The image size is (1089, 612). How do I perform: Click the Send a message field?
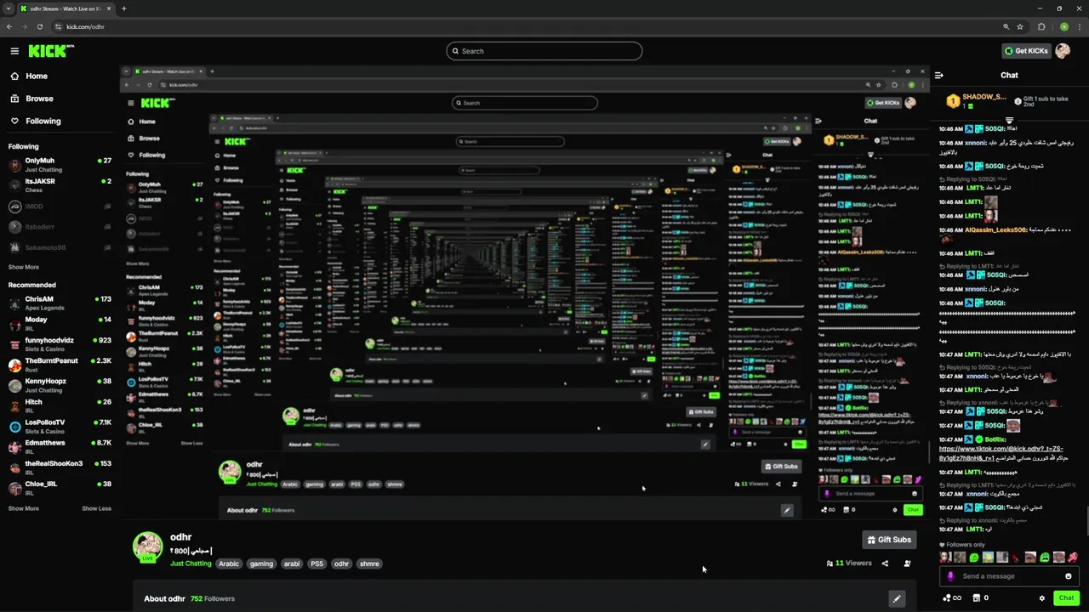pos(1010,576)
